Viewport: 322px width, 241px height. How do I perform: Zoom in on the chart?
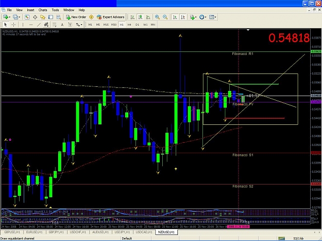click(x=157, y=17)
